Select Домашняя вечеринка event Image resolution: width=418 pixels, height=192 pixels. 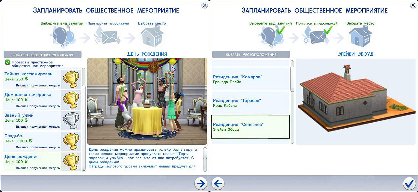click(x=42, y=100)
